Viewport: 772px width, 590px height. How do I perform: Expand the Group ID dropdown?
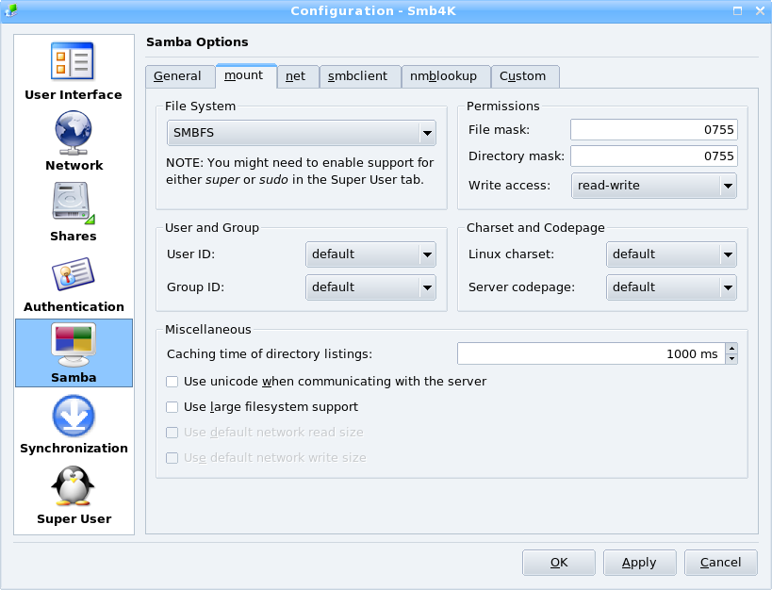[x=370, y=287]
